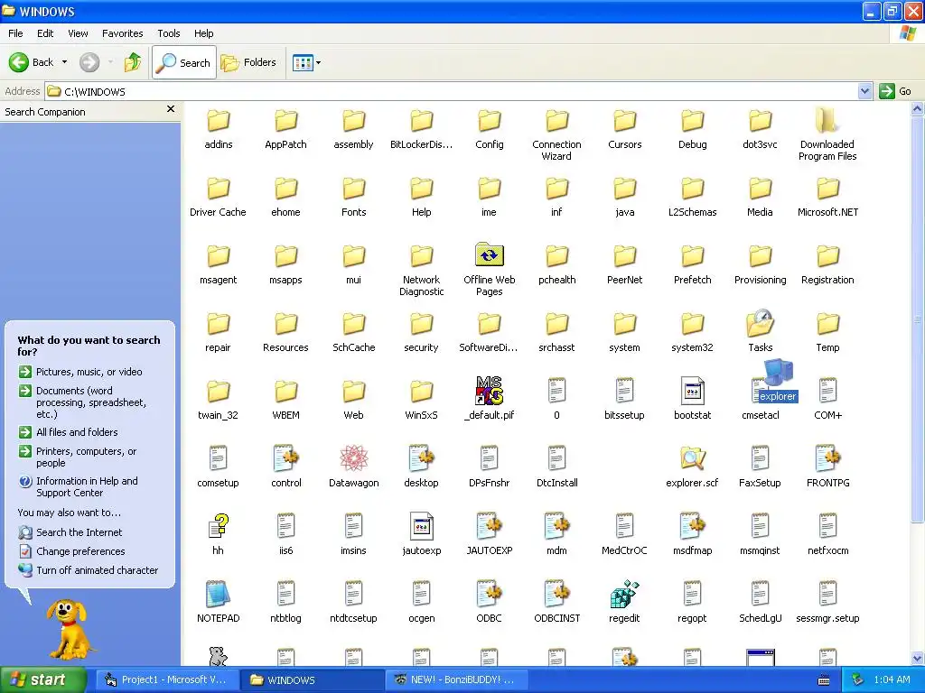Open the Edit menu
The width and height of the screenshot is (925, 693).
45,33
